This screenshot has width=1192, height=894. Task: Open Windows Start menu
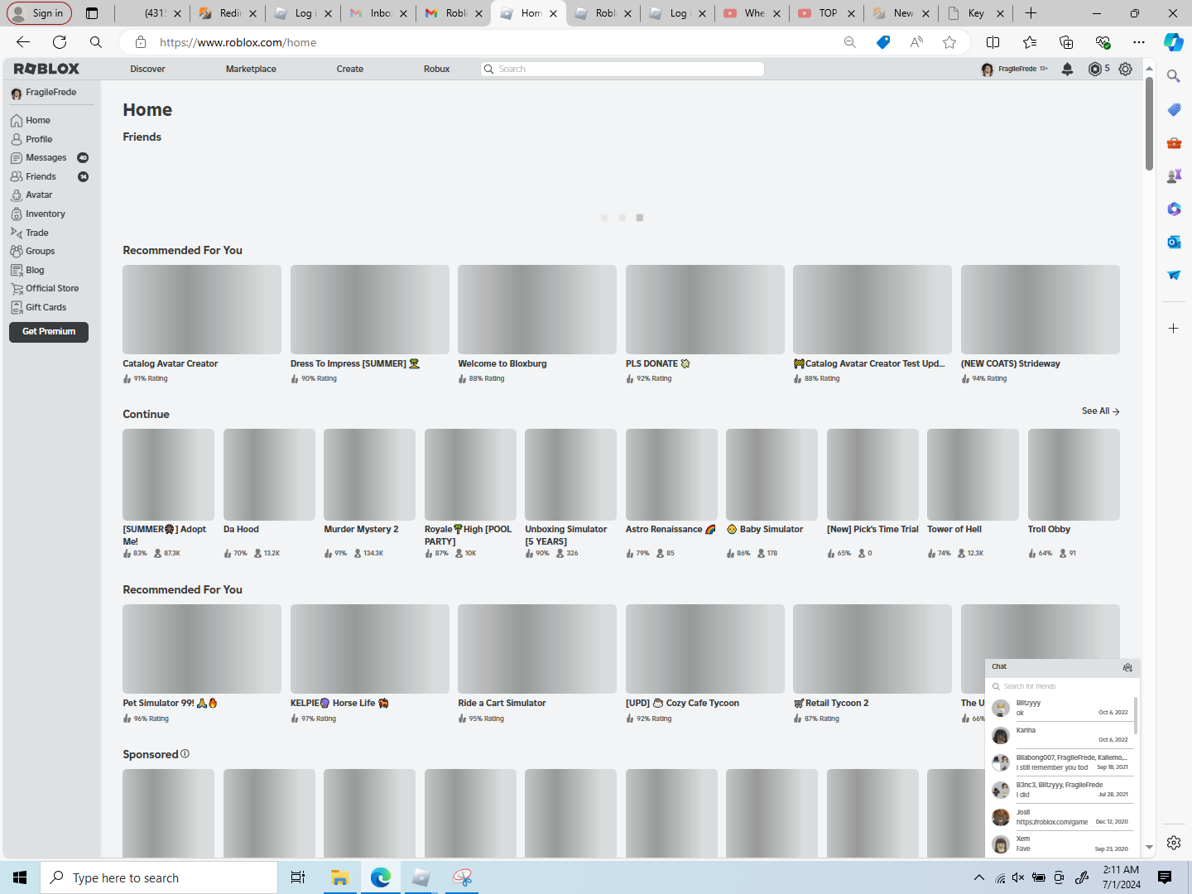[20, 877]
